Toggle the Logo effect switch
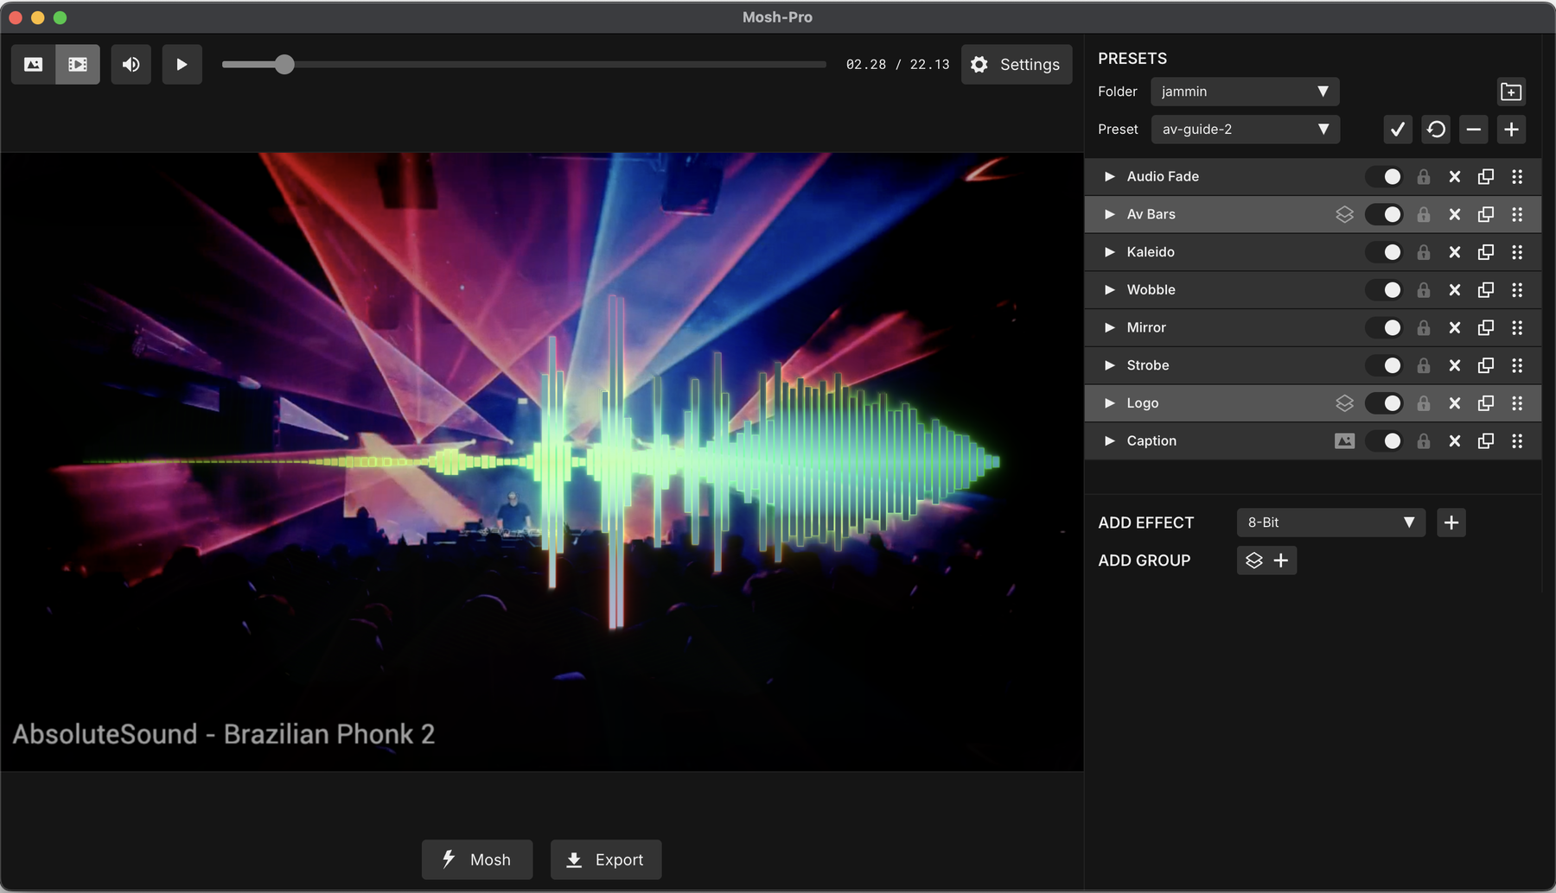The image size is (1556, 893). tap(1384, 403)
